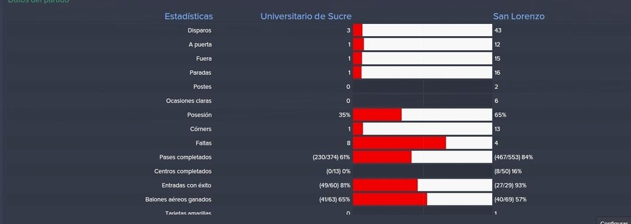Click the red segment of Posesión bar

pos(378,115)
